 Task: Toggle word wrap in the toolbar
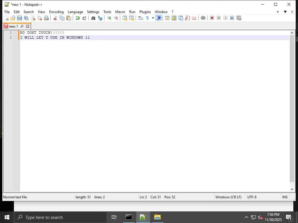tap(141, 18)
